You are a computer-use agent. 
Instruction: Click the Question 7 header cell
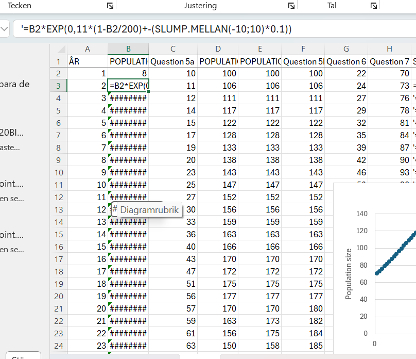click(389, 61)
